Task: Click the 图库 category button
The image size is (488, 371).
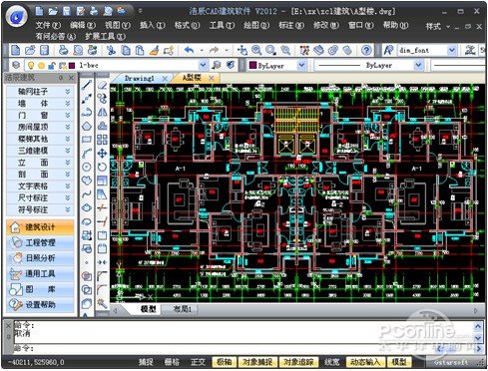Action: click(x=40, y=289)
